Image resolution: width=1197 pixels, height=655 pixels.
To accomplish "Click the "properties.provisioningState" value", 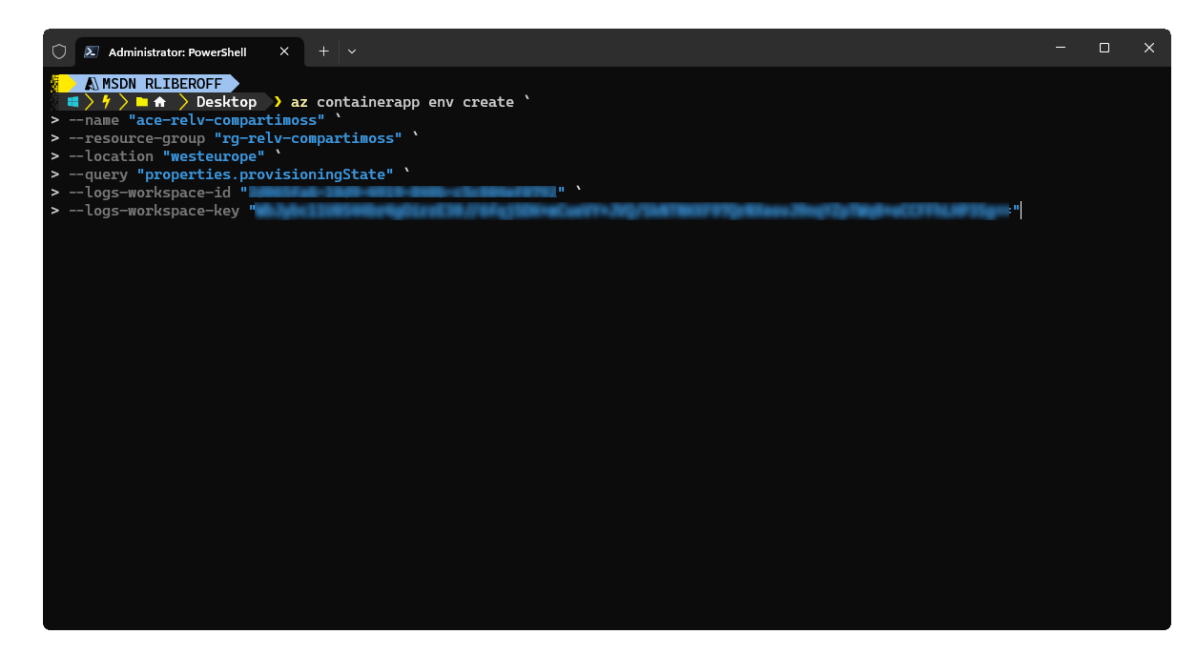I will pyautogui.click(x=265, y=174).
